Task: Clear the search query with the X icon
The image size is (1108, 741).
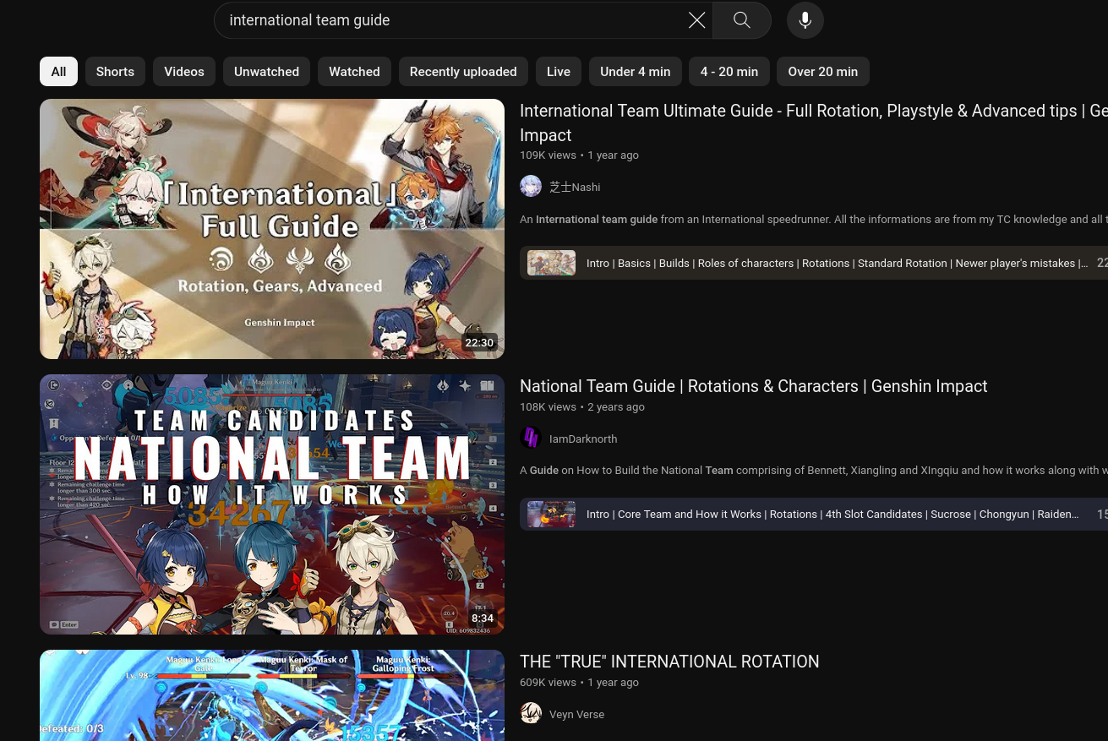Action: click(x=696, y=20)
